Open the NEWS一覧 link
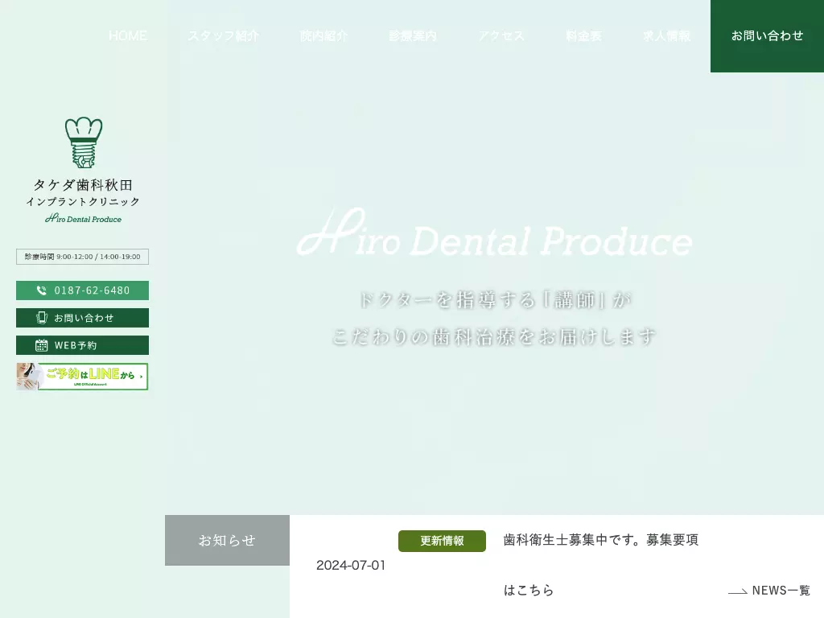The image size is (824, 618). (x=781, y=591)
